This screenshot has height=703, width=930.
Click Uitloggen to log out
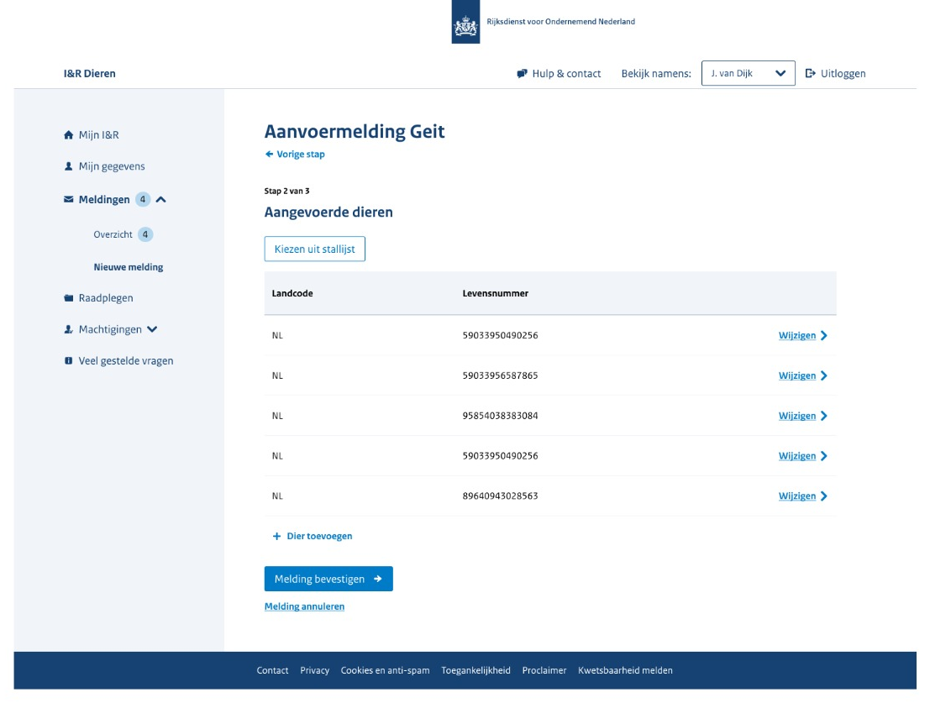tap(843, 74)
